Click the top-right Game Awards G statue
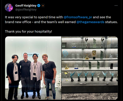The image size is (123, 101). click(103, 42)
